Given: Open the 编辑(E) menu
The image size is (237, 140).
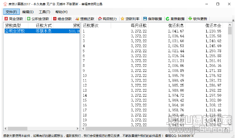Looking at the screenshot, I should 28,12.
